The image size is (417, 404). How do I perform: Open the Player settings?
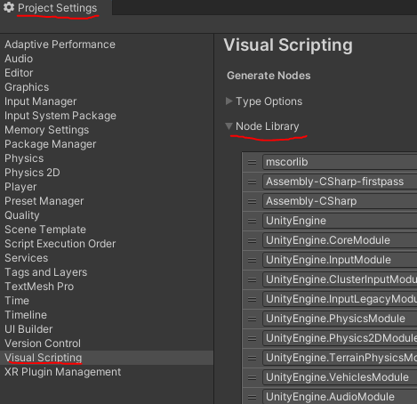click(20, 187)
